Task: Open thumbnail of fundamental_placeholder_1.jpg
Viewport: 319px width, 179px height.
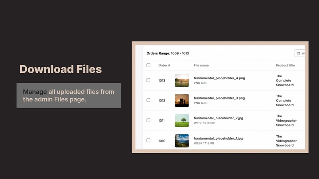Action: point(182,141)
